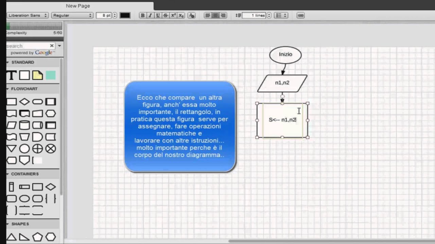Click the S<-- n1,n2 text in rectangle
435x244 pixels.
pyautogui.click(x=282, y=120)
